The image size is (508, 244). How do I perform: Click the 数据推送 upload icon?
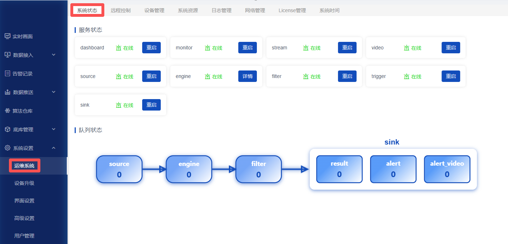[8, 92]
